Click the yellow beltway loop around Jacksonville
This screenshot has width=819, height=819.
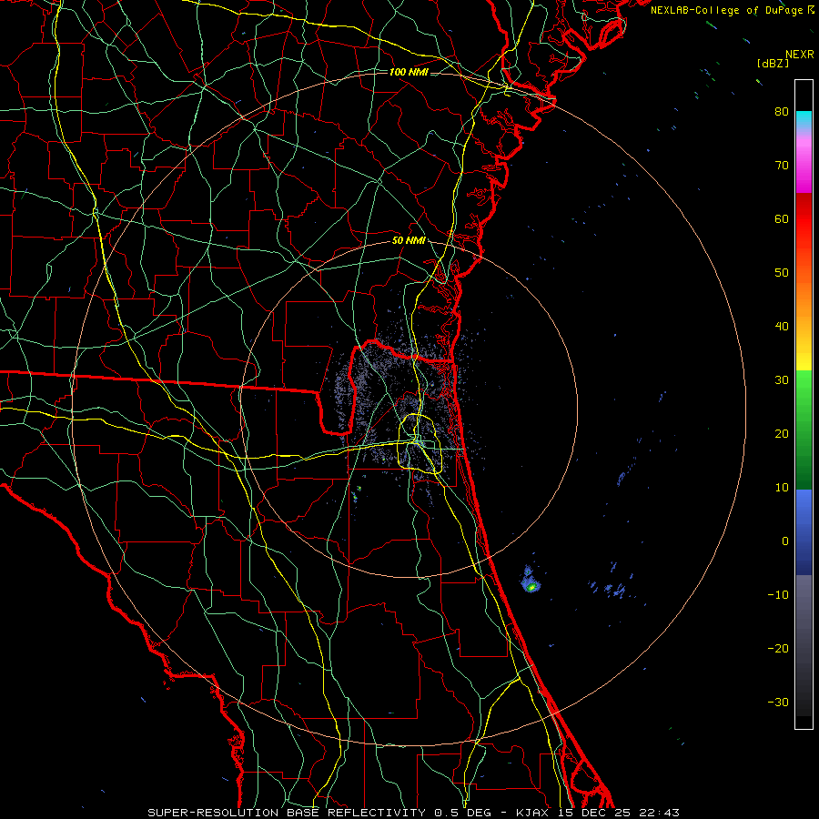tap(420, 443)
